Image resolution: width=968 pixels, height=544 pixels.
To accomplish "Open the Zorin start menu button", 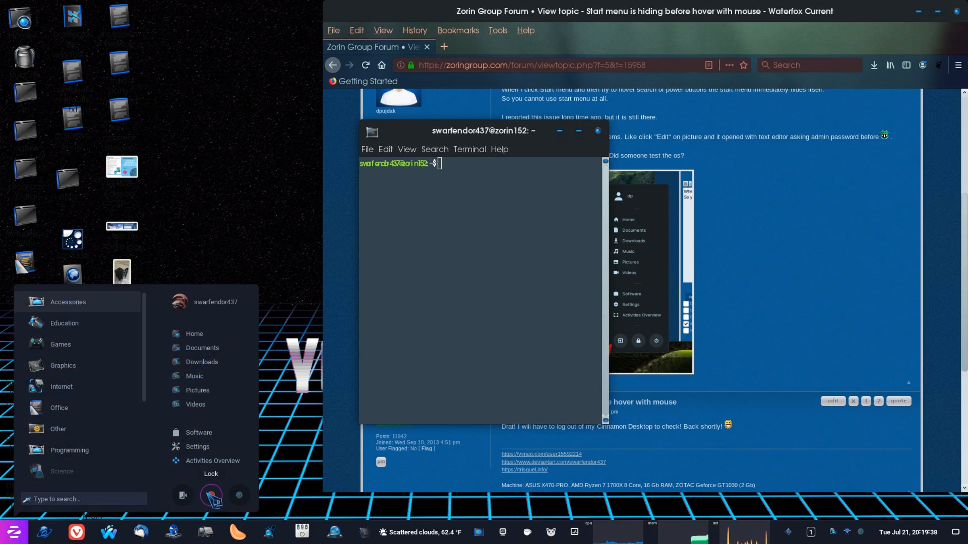I will coord(14,532).
